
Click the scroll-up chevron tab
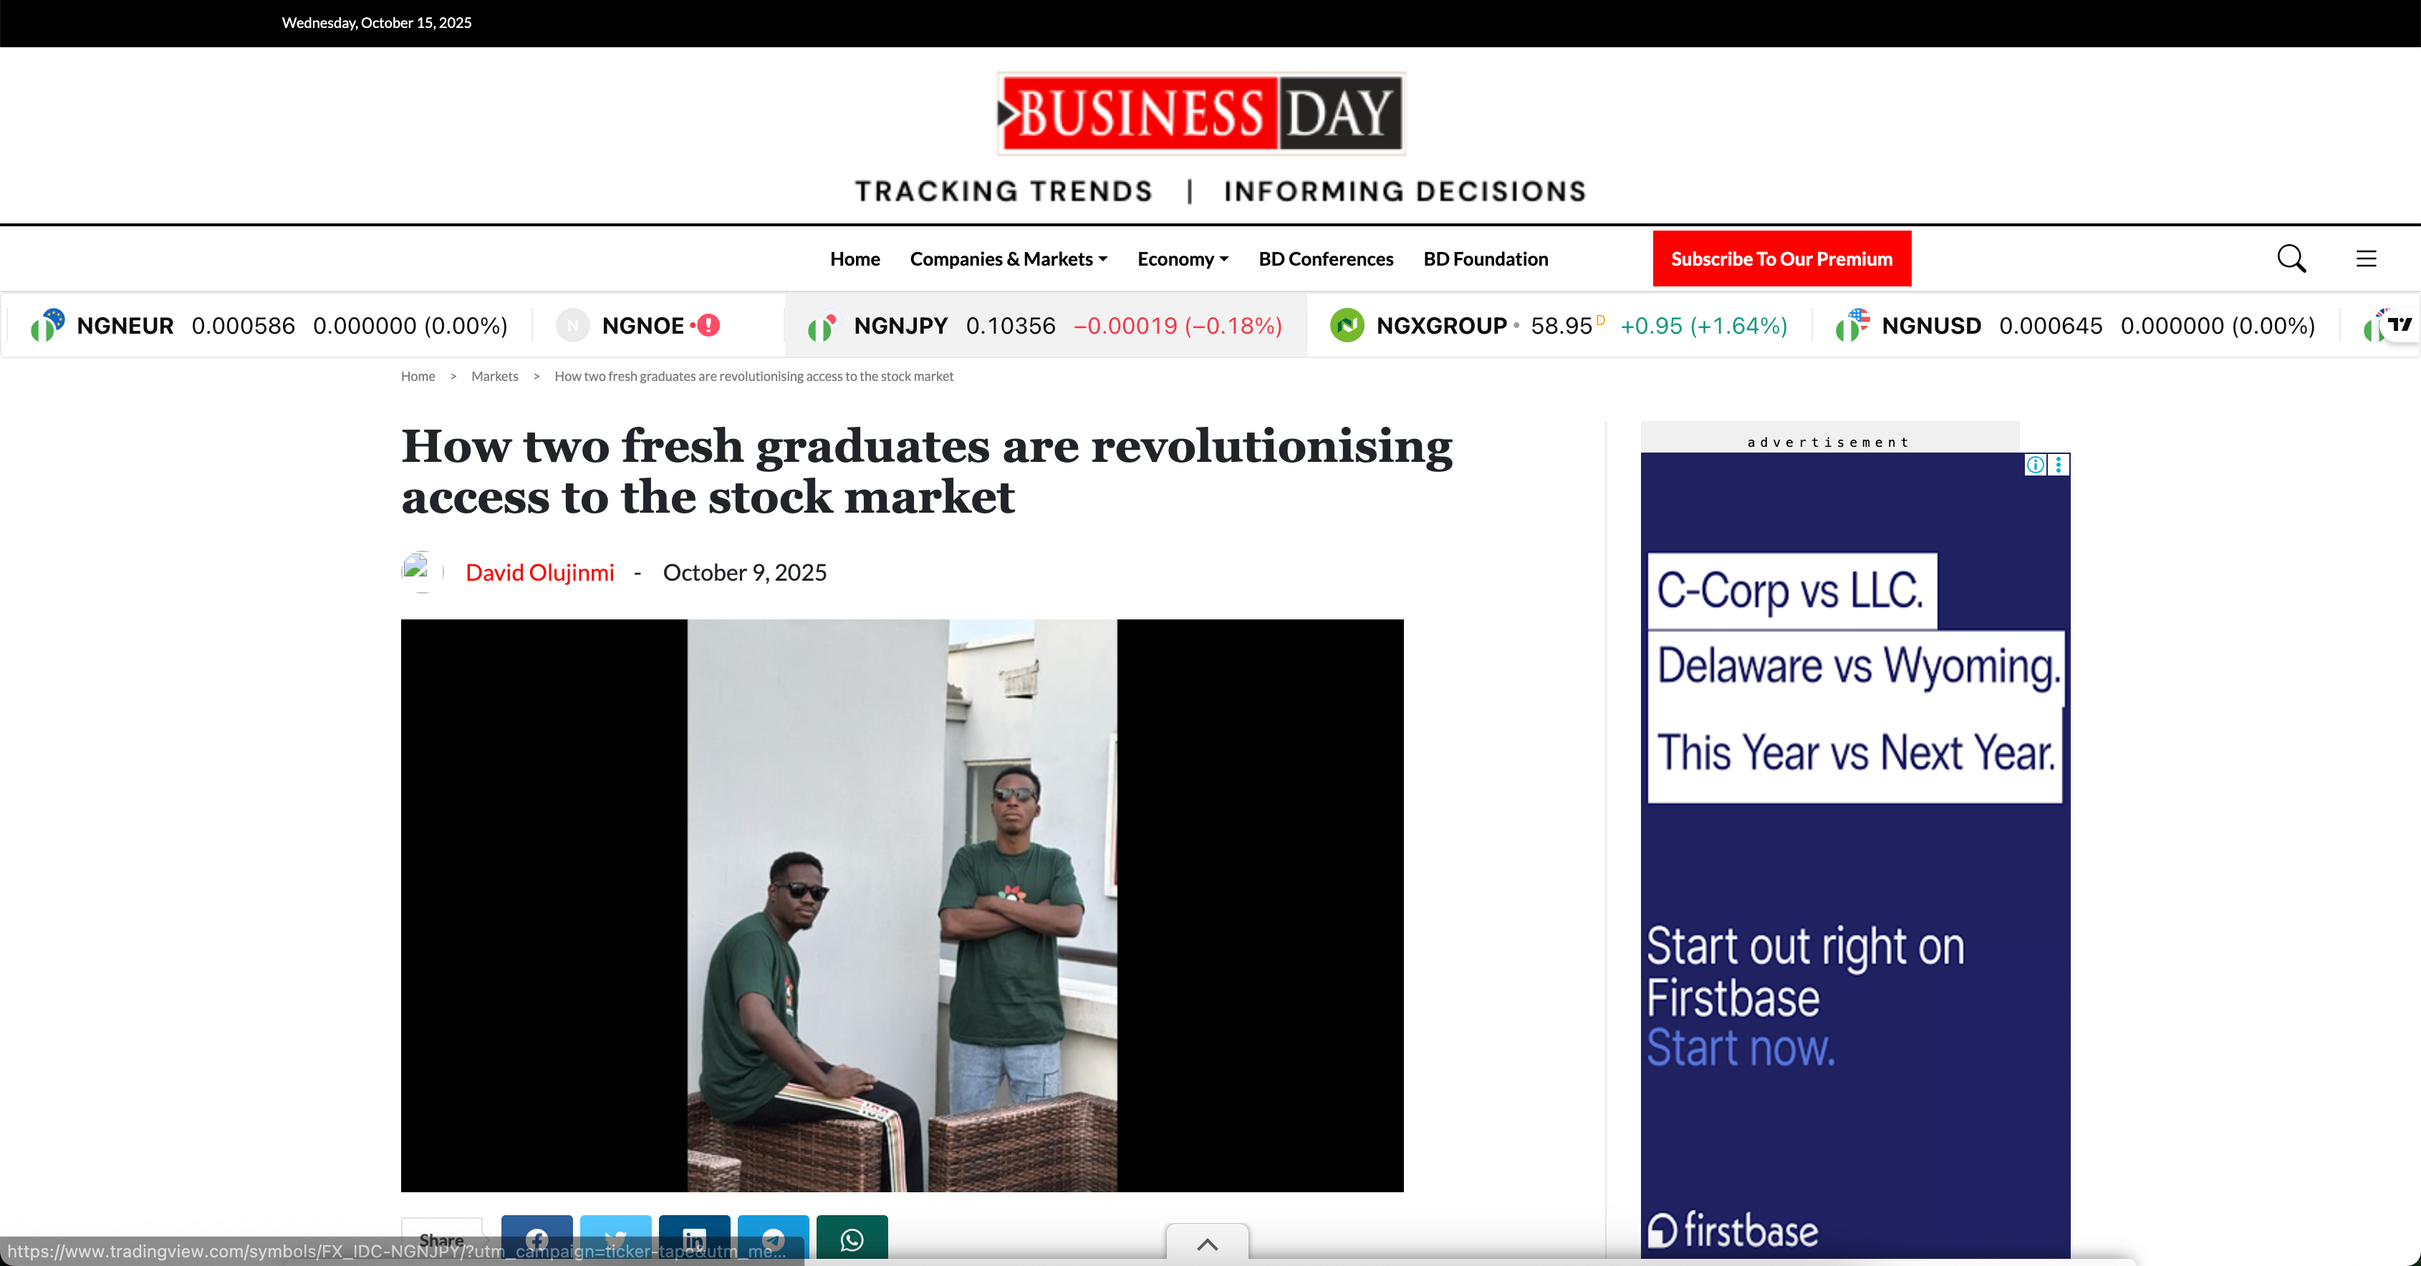1207,1243
